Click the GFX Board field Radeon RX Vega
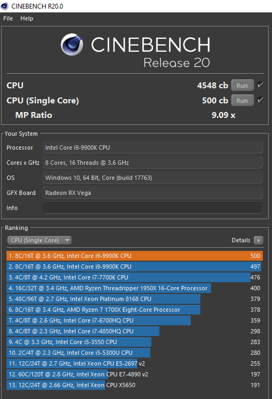Screen dimensions: 272x399 [152, 193]
